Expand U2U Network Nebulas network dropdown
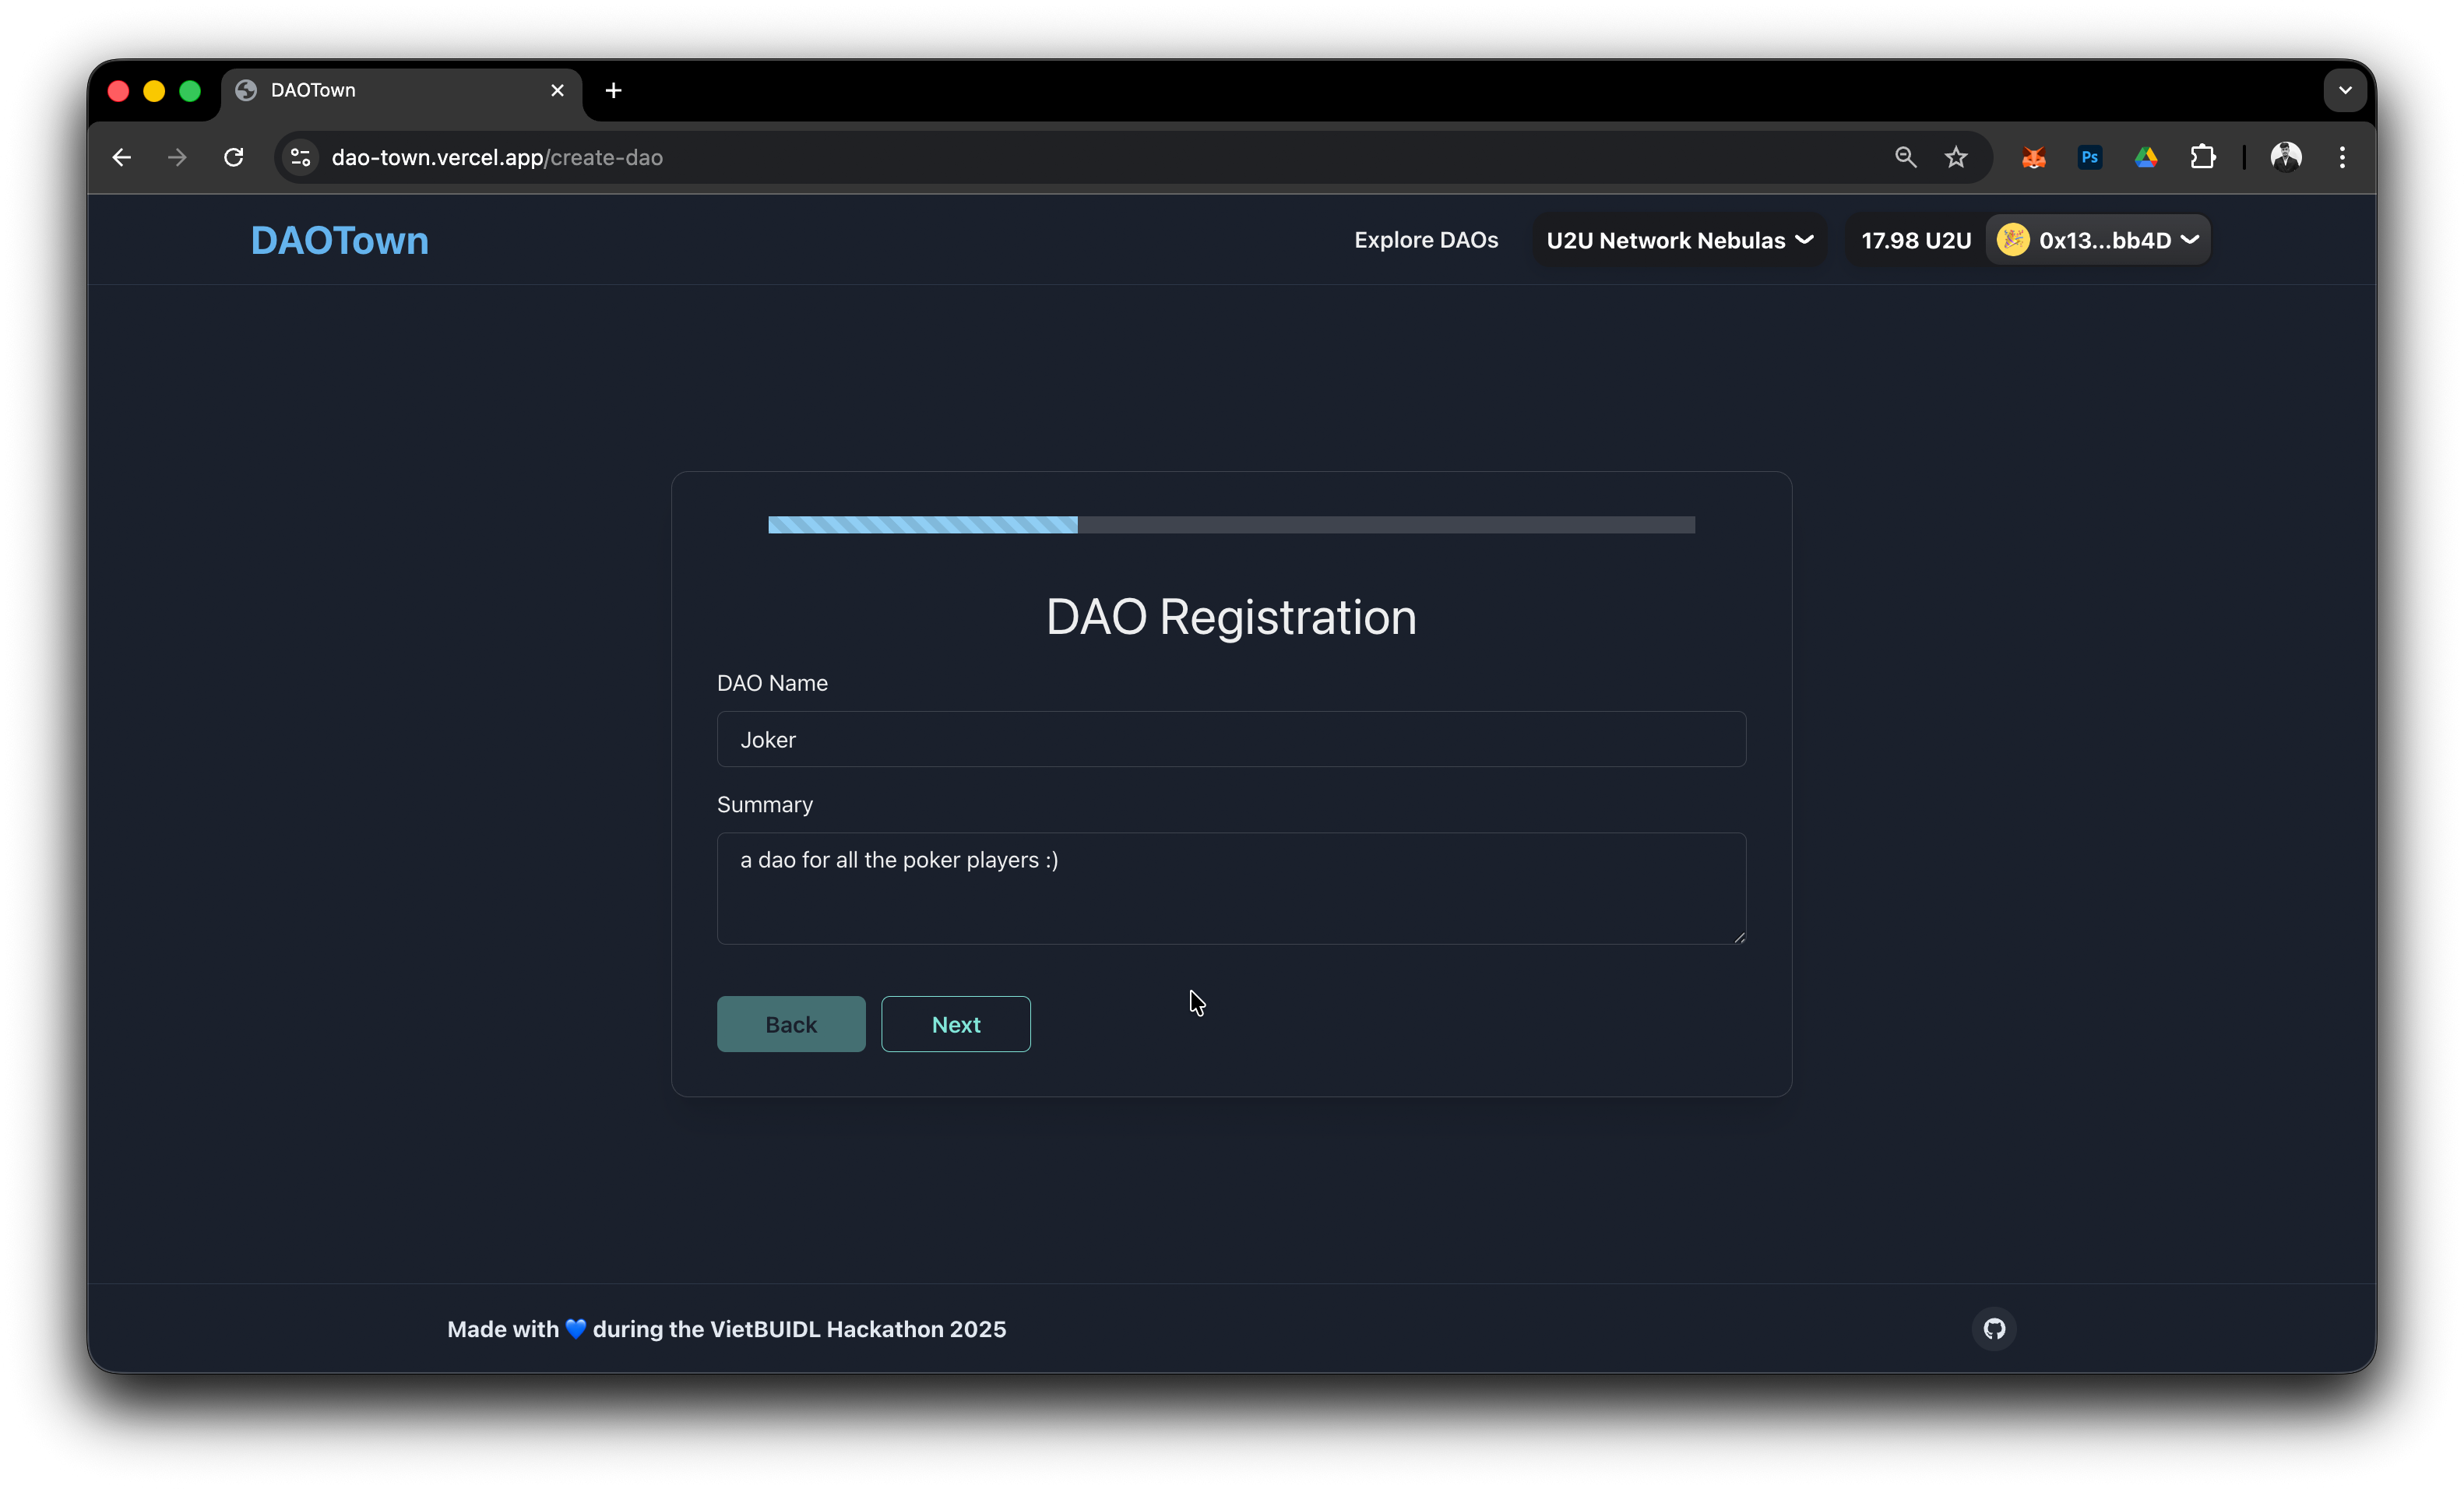The width and height of the screenshot is (2464, 1489). 1679,240
